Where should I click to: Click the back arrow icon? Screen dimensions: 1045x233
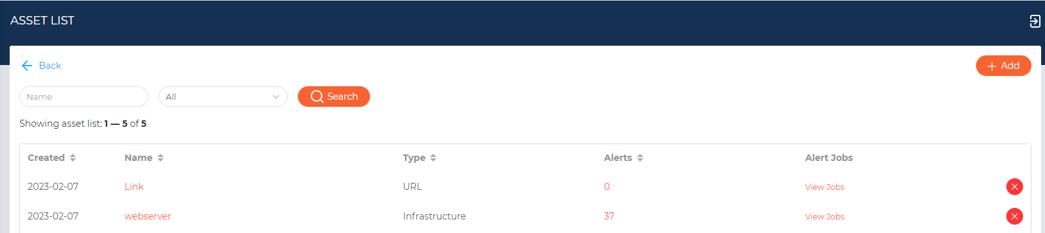point(27,66)
